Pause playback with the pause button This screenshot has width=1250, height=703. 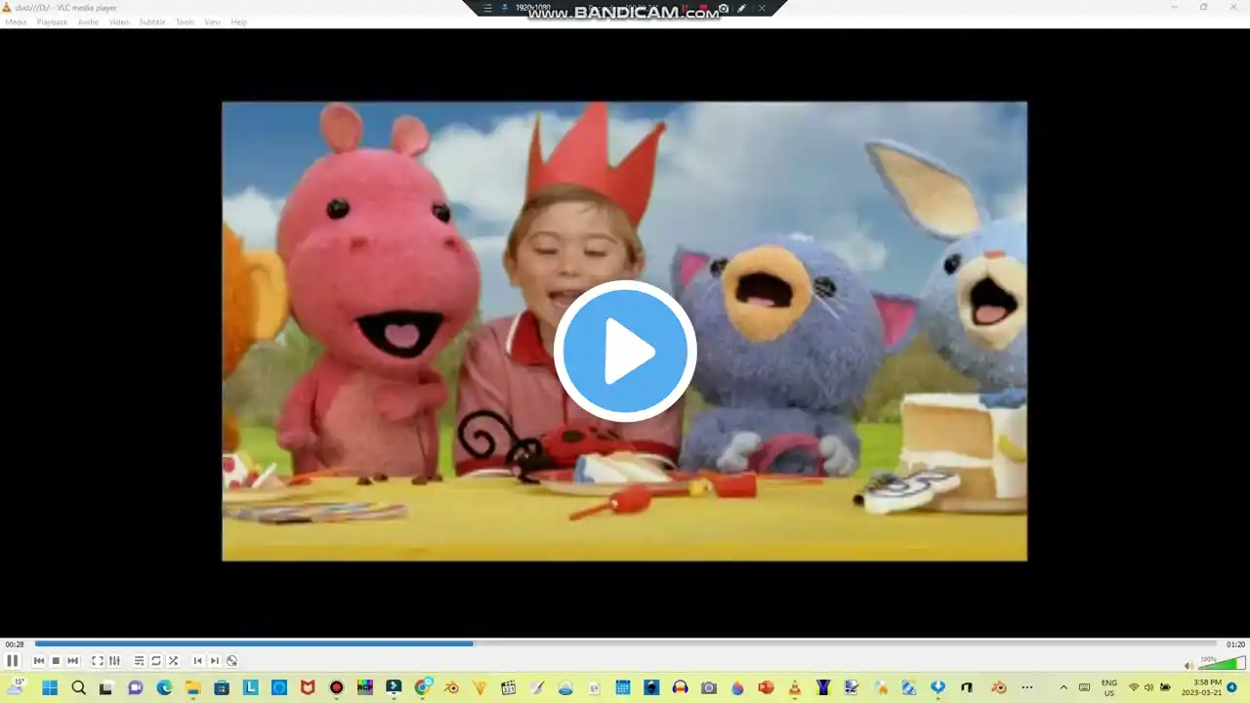click(12, 661)
